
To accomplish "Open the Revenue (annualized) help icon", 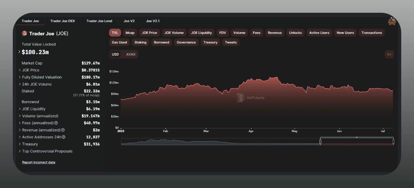I will pos(63,130).
